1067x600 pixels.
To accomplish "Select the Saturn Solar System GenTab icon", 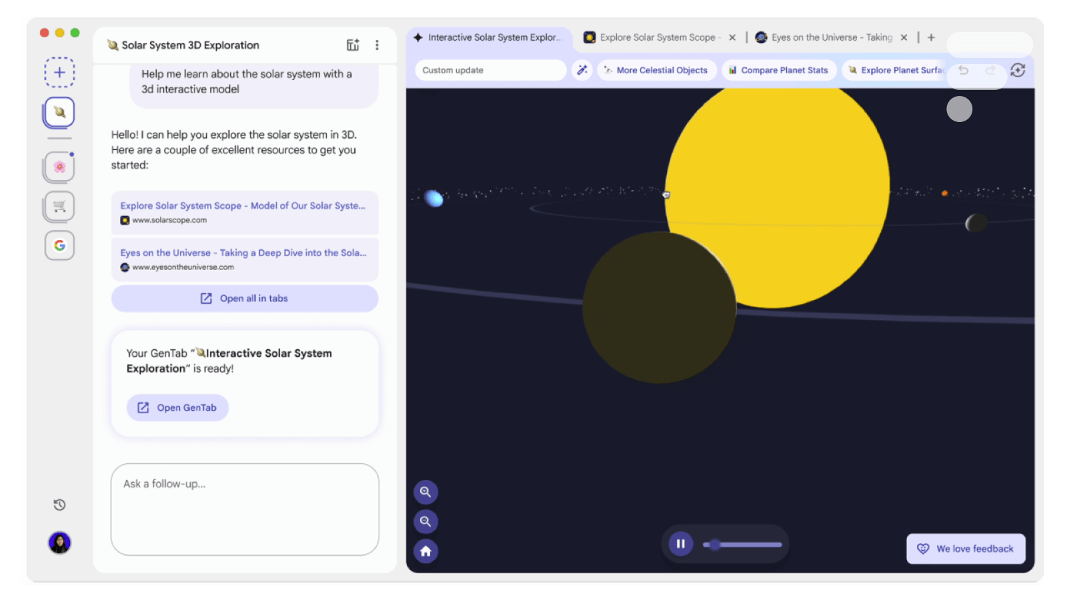I will coord(59,112).
